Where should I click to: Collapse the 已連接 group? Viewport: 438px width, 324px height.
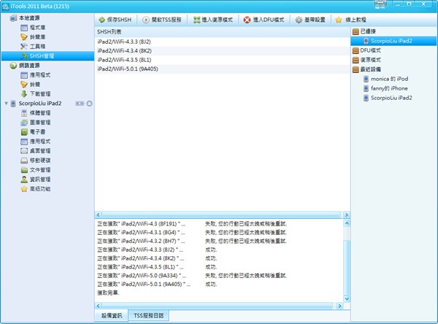[364, 31]
